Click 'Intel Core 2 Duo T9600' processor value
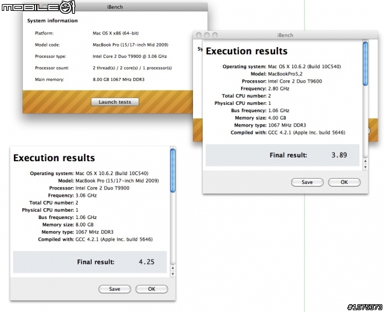 pyautogui.click(x=295, y=81)
